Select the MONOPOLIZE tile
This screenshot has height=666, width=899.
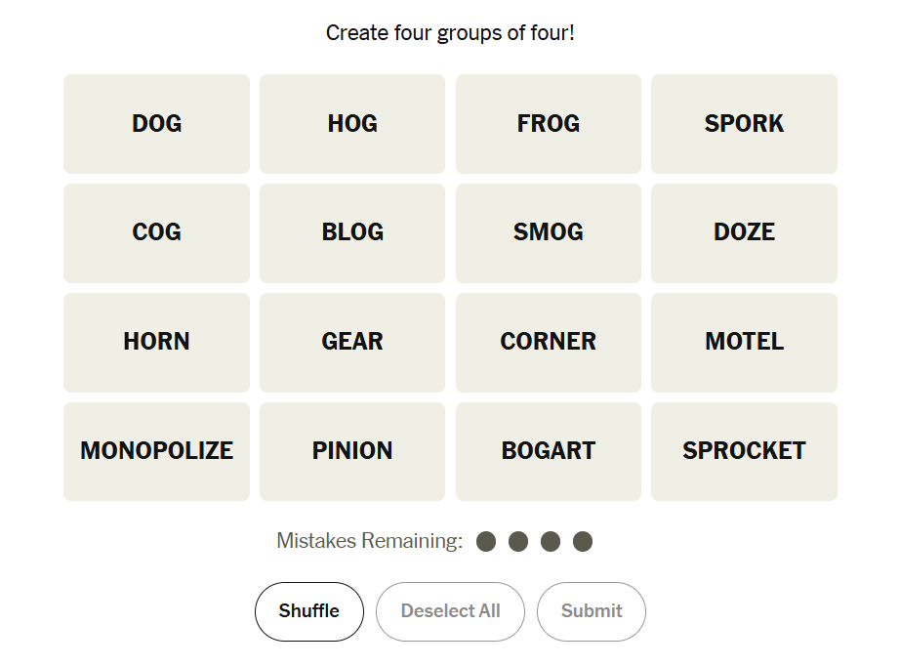156,451
